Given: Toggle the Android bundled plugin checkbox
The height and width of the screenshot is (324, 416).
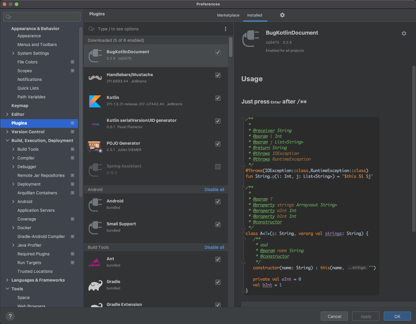Looking at the screenshot, I should [x=218, y=202].
